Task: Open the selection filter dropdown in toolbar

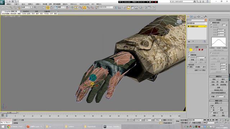Action: click(x=26, y=7)
